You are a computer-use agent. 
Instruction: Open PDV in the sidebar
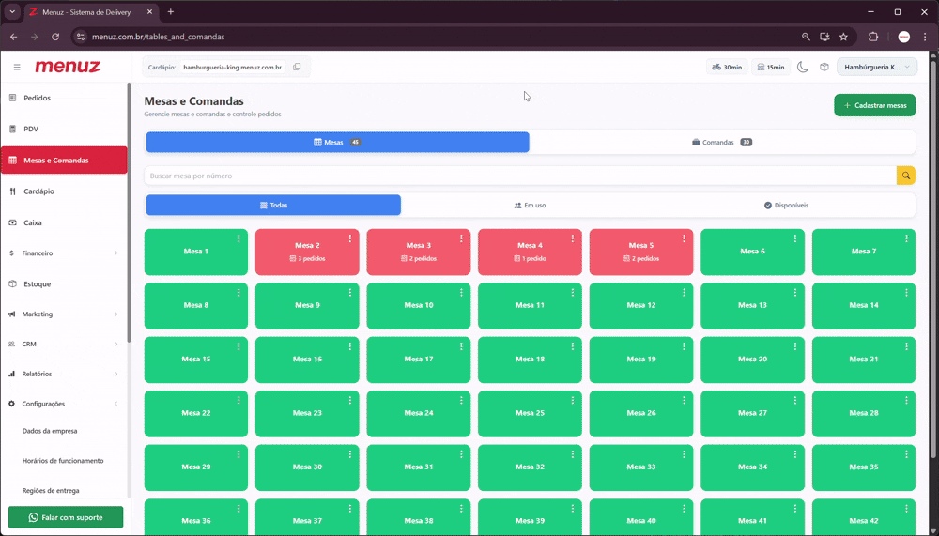point(64,129)
